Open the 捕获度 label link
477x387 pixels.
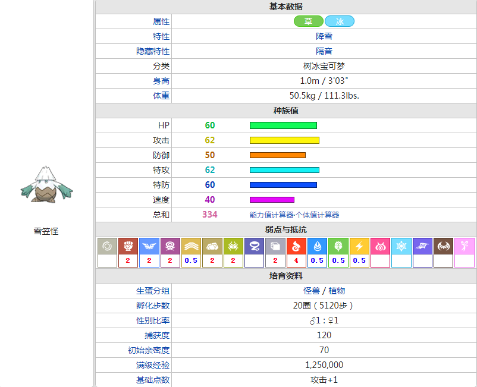coord(157,336)
